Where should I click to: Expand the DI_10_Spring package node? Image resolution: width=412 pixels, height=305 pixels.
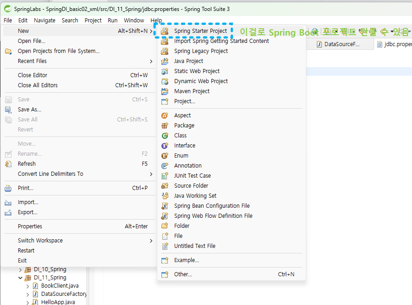point(21,269)
